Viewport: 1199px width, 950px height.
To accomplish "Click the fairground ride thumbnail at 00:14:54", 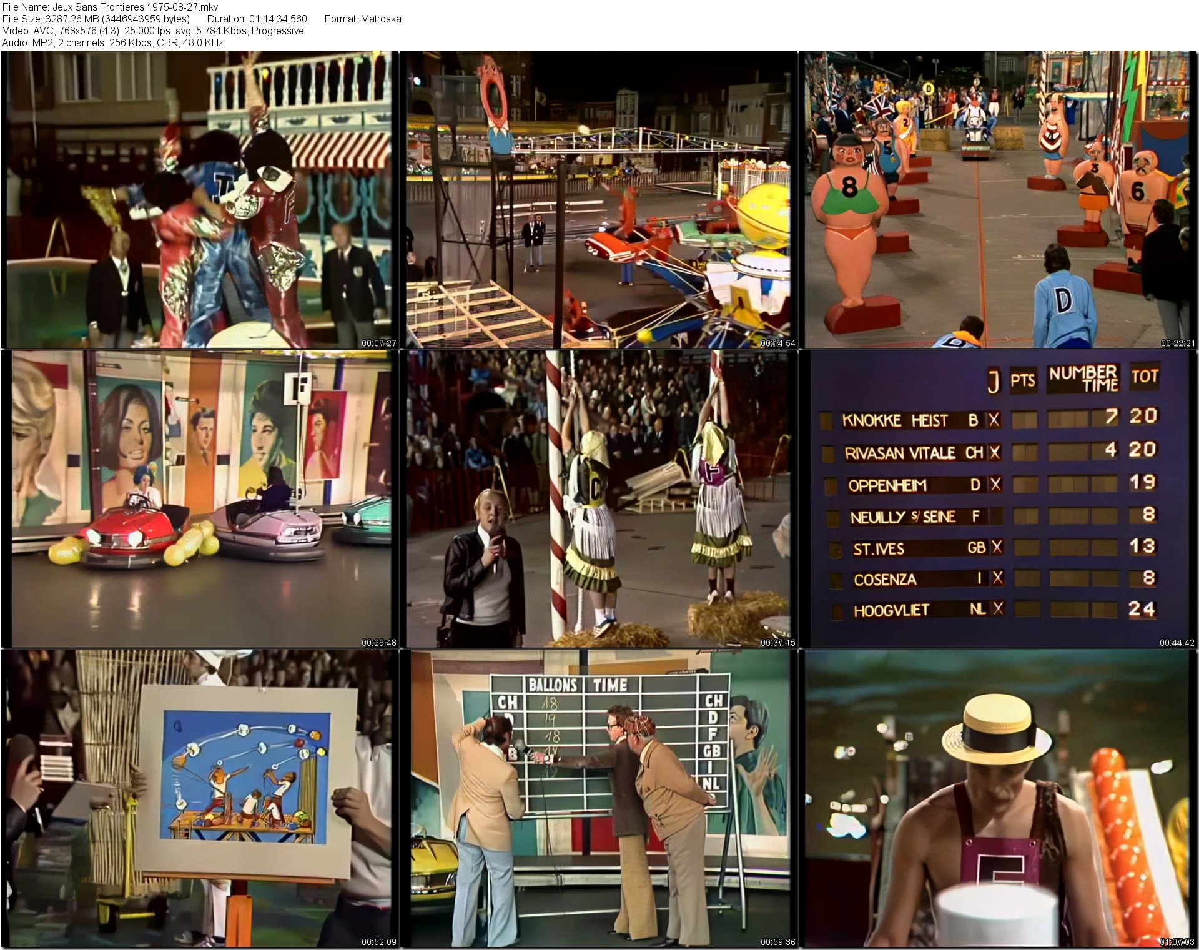I will tap(598, 199).
